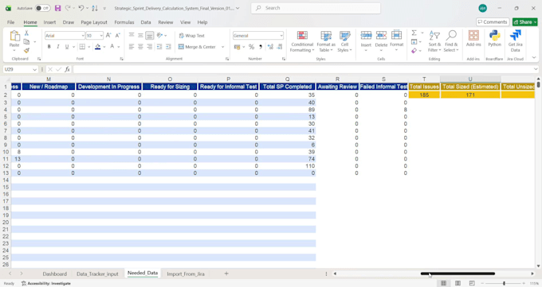Switch to the Formulas tab
The width and height of the screenshot is (542, 287).
[x=124, y=22]
